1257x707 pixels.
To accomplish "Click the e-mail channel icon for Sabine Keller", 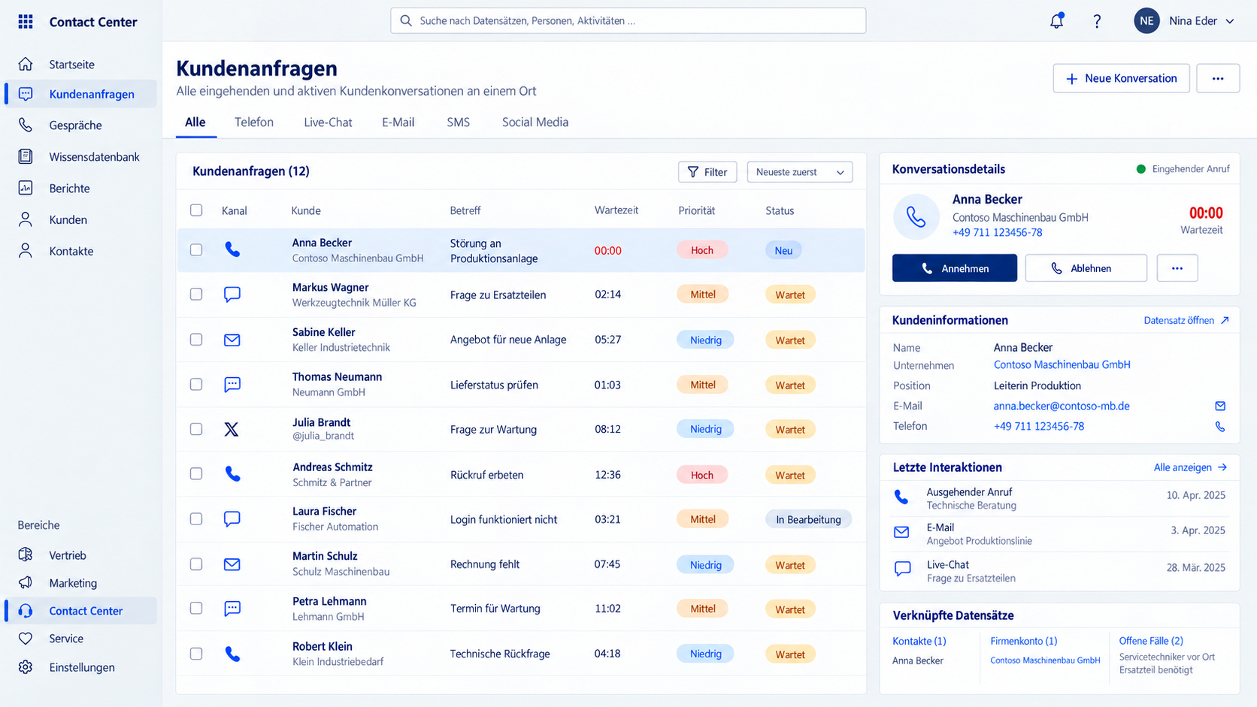I will (x=232, y=340).
